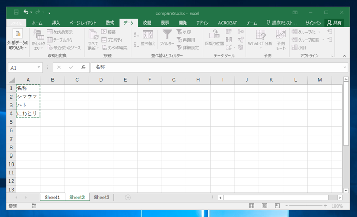Switch to Page Layout view in status bar
The width and height of the screenshot is (357, 217).
pyautogui.click(x=264, y=206)
